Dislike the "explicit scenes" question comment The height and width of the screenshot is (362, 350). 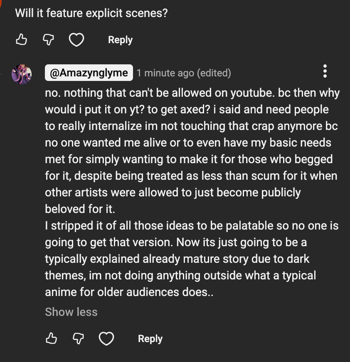click(x=49, y=40)
